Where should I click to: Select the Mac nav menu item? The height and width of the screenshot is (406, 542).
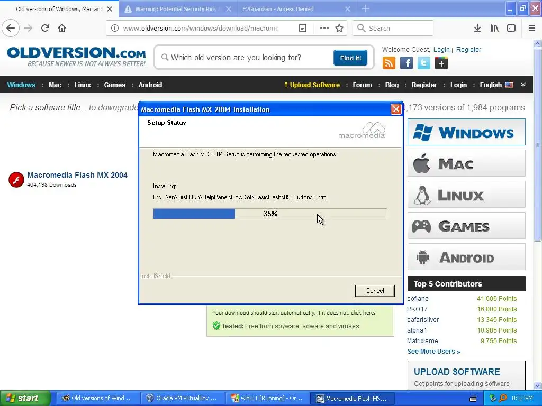pyautogui.click(x=55, y=85)
